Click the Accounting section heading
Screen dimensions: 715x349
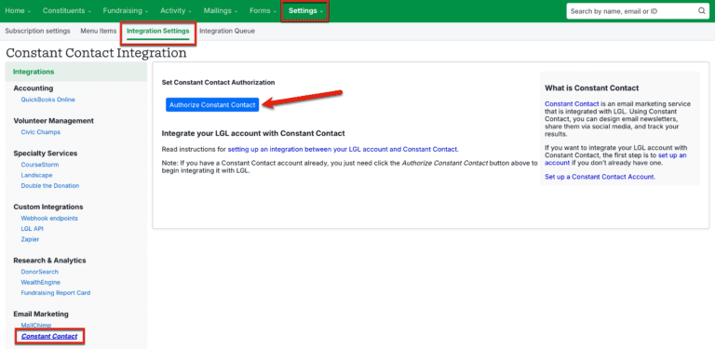pos(34,87)
